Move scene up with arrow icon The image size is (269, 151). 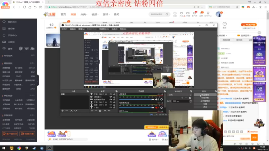[71, 111]
